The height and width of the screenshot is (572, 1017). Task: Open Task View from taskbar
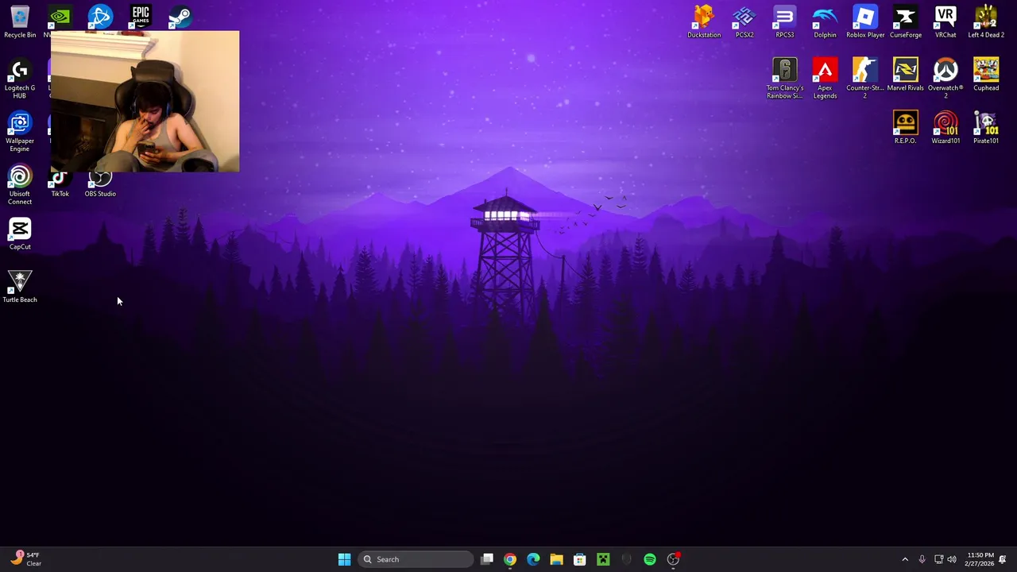coord(487,559)
